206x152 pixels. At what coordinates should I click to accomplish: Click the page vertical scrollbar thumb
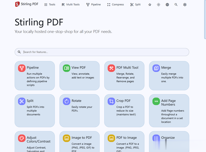205,20
